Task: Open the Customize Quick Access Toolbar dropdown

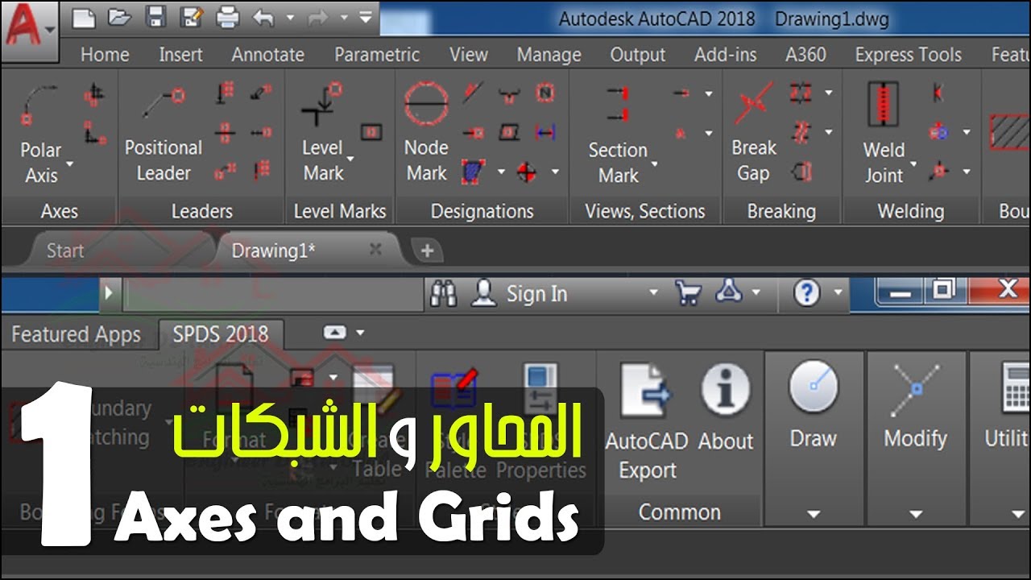Action: click(x=366, y=16)
